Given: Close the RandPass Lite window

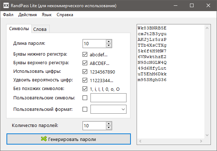Looking at the screenshot, I should pyautogui.click(x=208, y=5).
